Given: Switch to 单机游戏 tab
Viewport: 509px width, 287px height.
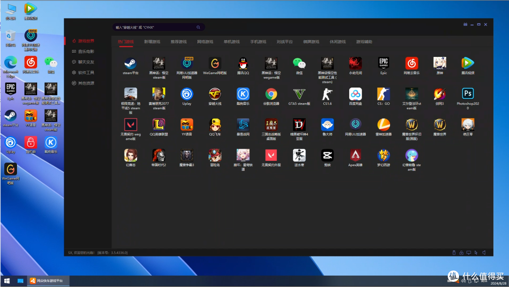Looking at the screenshot, I should pos(232,42).
